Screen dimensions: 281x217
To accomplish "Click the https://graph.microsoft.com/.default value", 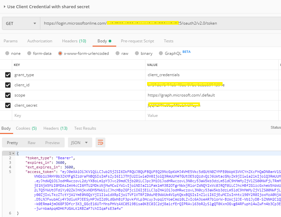I will pos(181,95).
